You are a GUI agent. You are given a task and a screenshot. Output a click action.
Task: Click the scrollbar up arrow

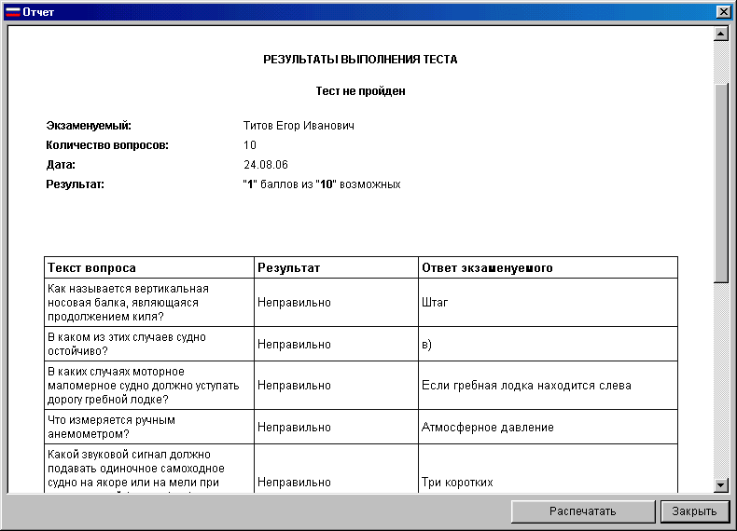[x=720, y=34]
